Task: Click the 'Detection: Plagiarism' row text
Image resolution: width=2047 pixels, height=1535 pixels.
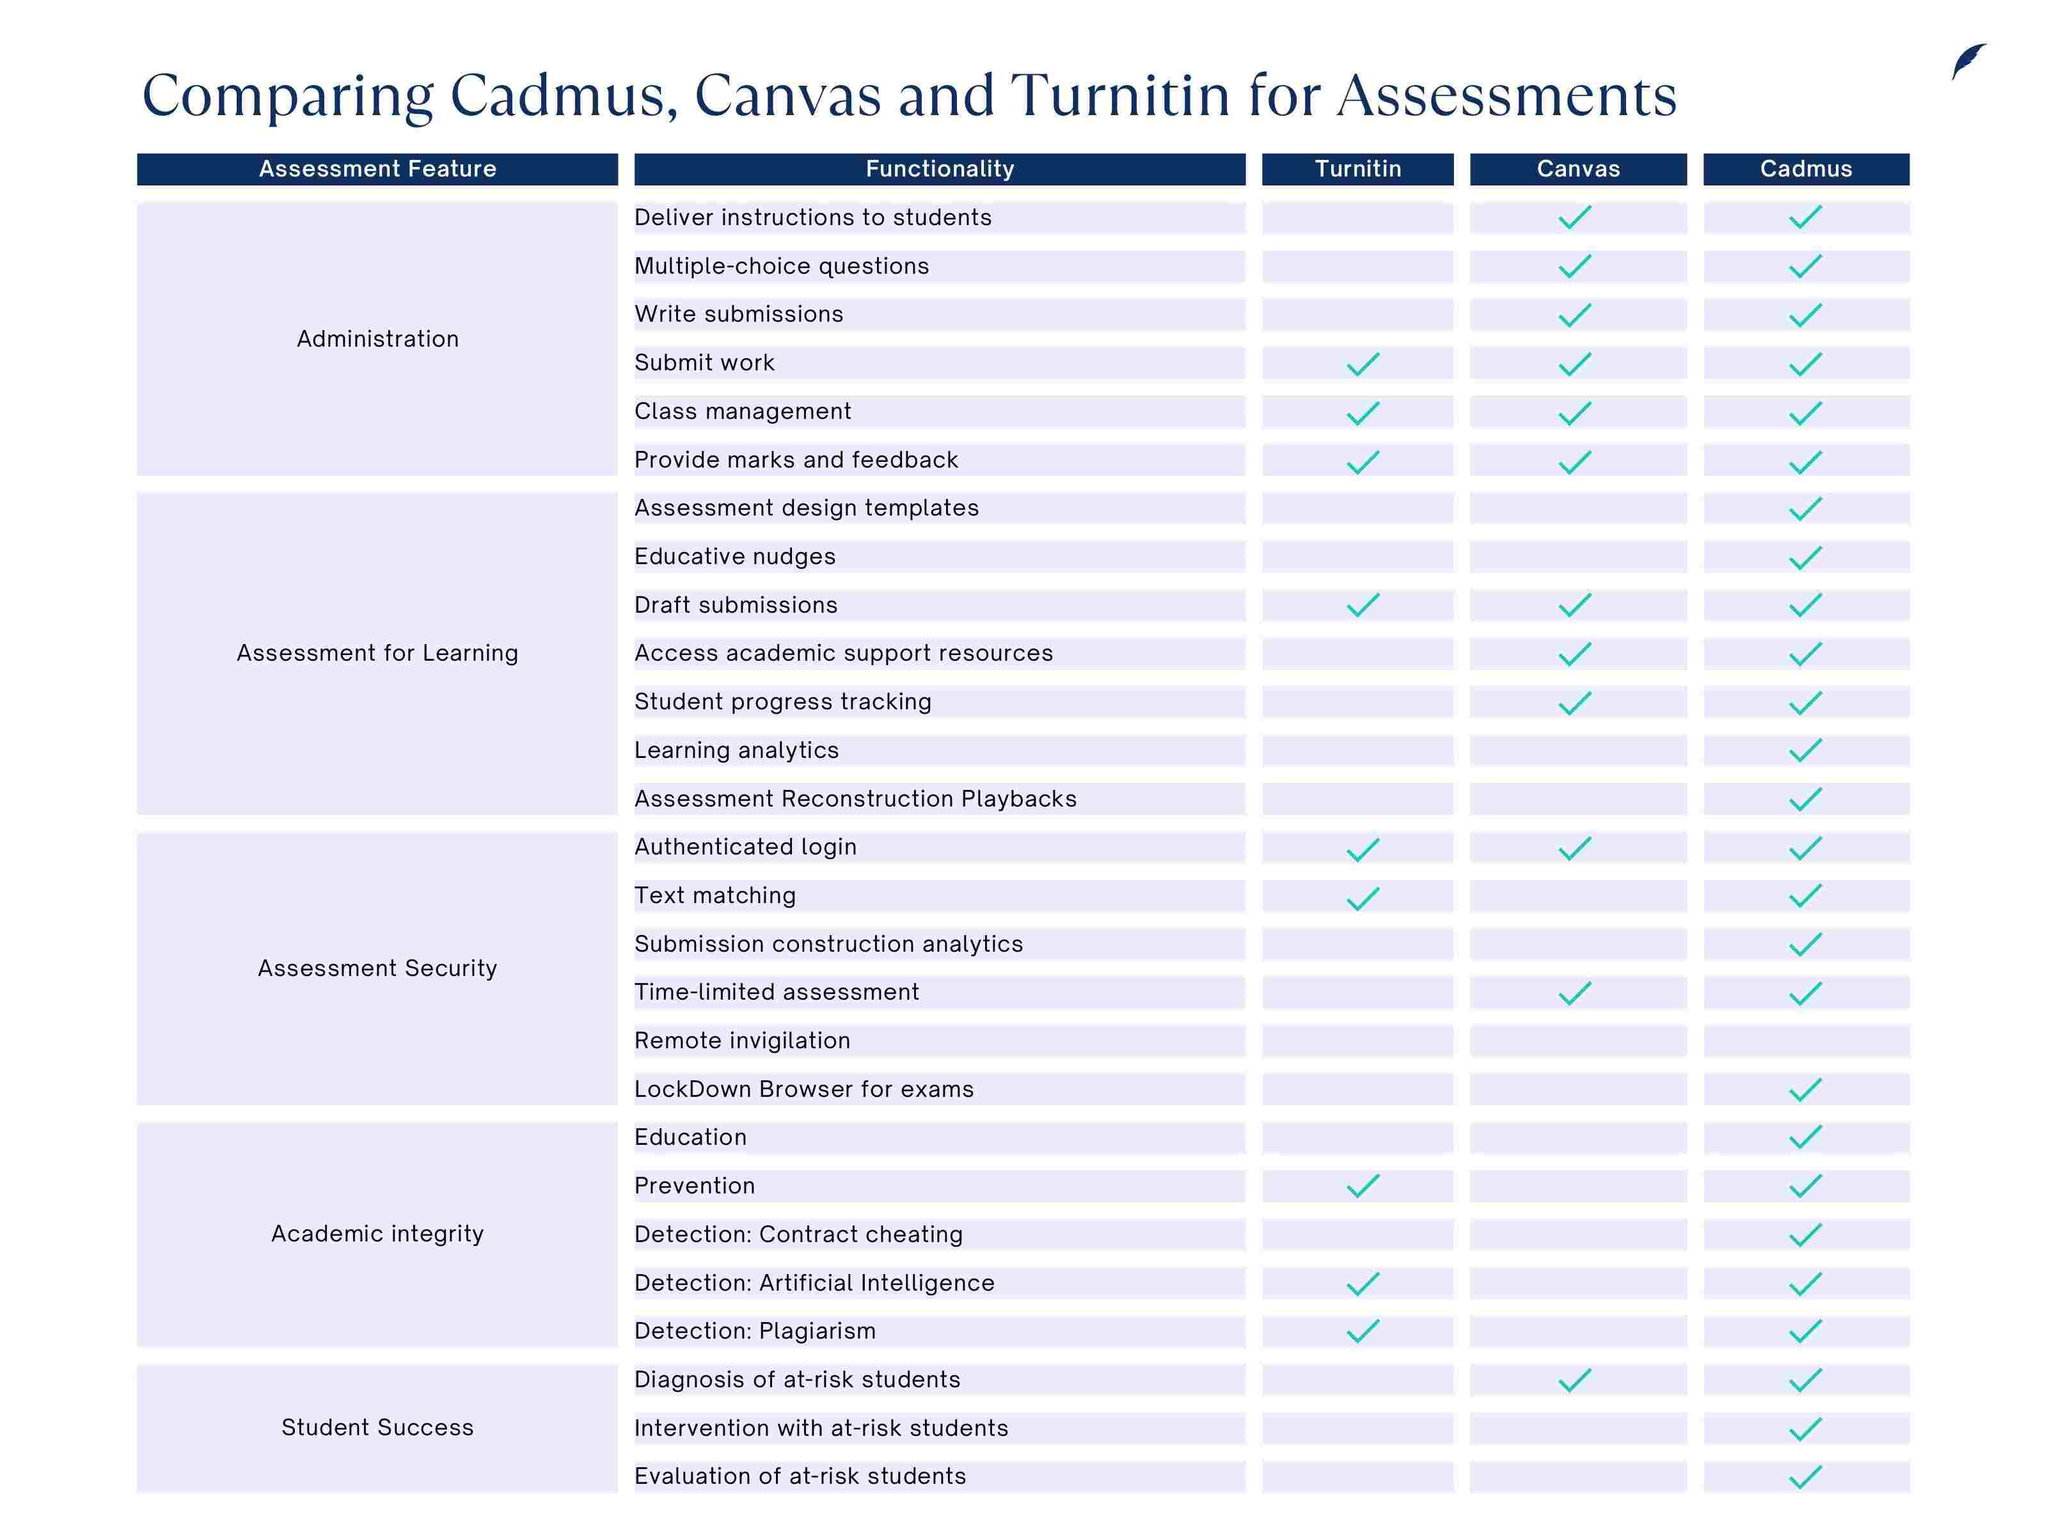Action: 754,1332
